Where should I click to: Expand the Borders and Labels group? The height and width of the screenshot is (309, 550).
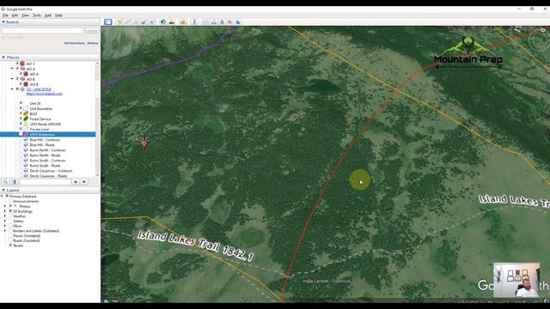[5, 231]
